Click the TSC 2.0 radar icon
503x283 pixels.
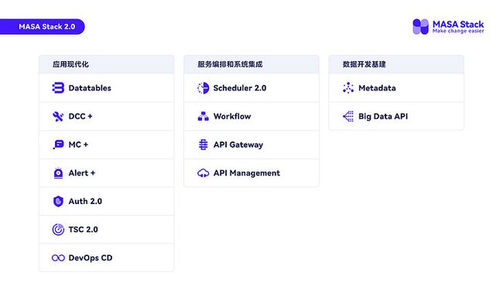[58, 230]
